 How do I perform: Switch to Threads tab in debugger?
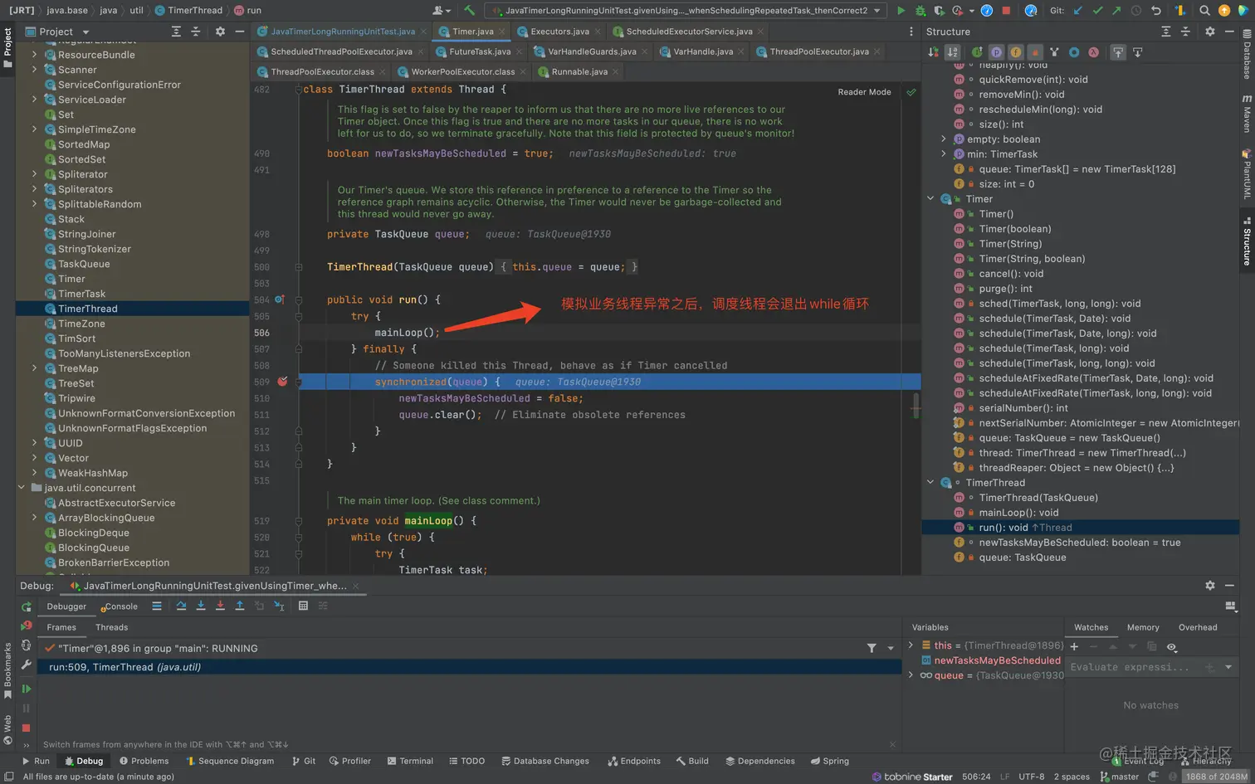(112, 627)
